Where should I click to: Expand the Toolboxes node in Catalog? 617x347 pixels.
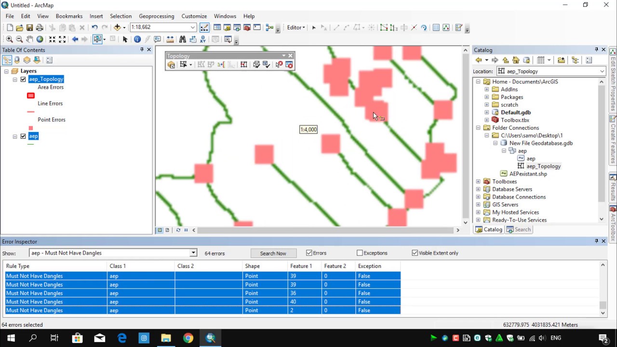coord(478,182)
